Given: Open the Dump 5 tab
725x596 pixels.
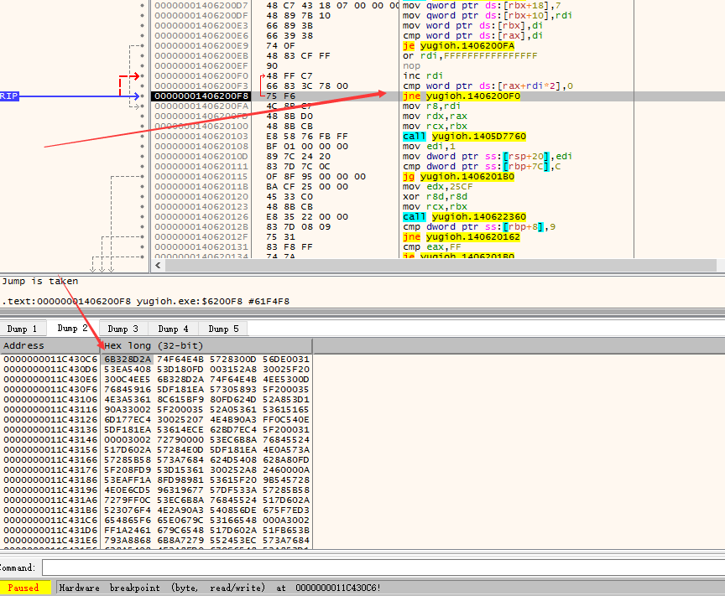Looking at the screenshot, I should point(224,329).
